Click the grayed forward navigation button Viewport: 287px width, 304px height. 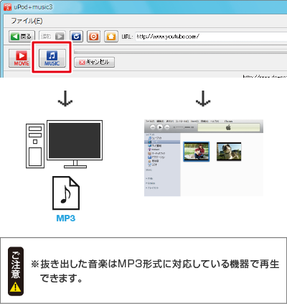pyautogui.click(x=52, y=37)
